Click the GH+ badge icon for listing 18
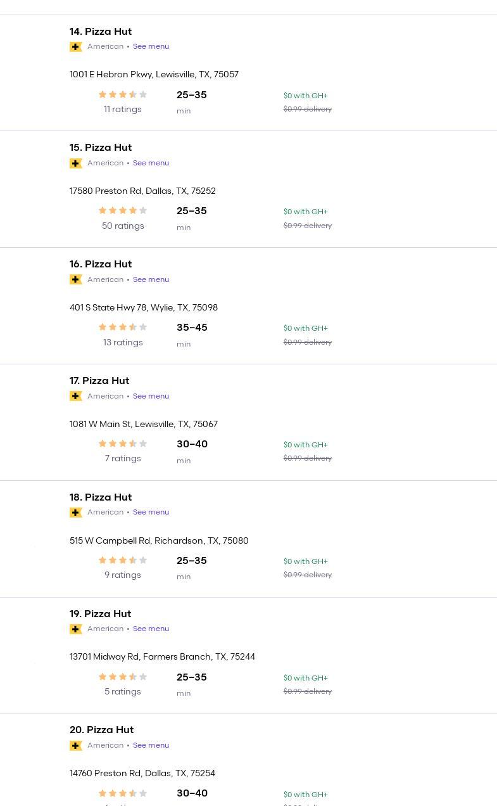The height and width of the screenshot is (806, 497). 76,513
